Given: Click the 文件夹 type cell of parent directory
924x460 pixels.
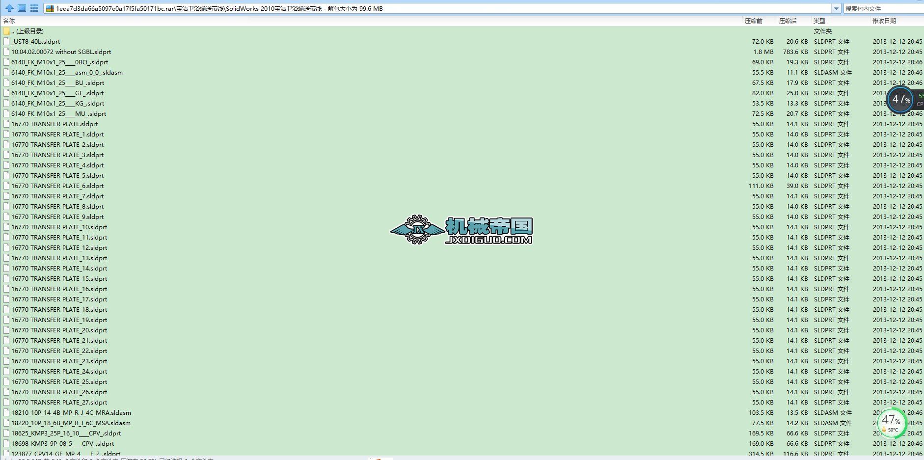Looking at the screenshot, I should click(x=823, y=31).
